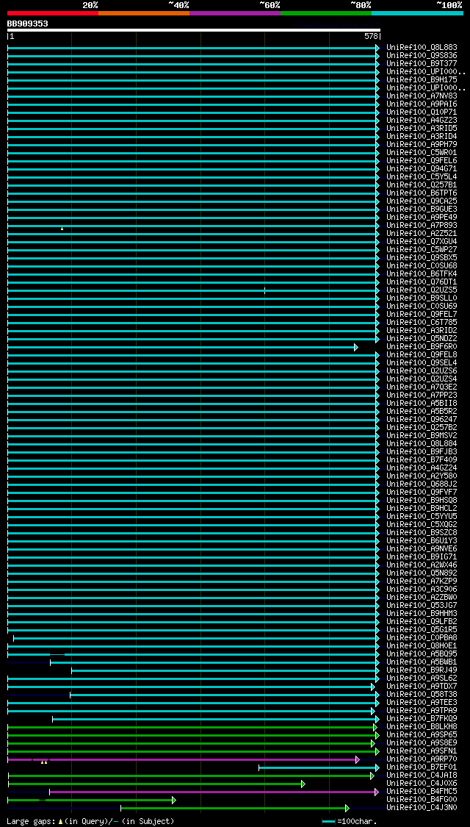Click the UniRef100_B6U1Y3 label
This screenshot has width=470, height=827.
coord(422,540)
